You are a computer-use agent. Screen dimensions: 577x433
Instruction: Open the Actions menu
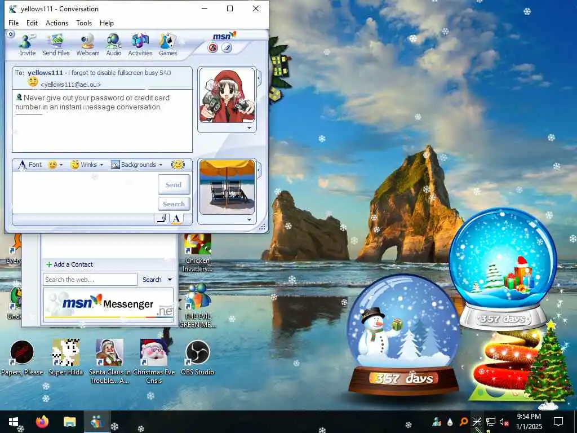tap(57, 23)
